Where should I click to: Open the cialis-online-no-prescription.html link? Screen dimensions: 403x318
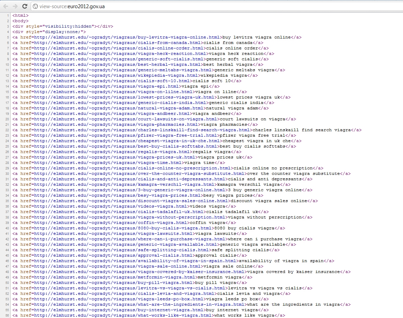tap(132, 168)
